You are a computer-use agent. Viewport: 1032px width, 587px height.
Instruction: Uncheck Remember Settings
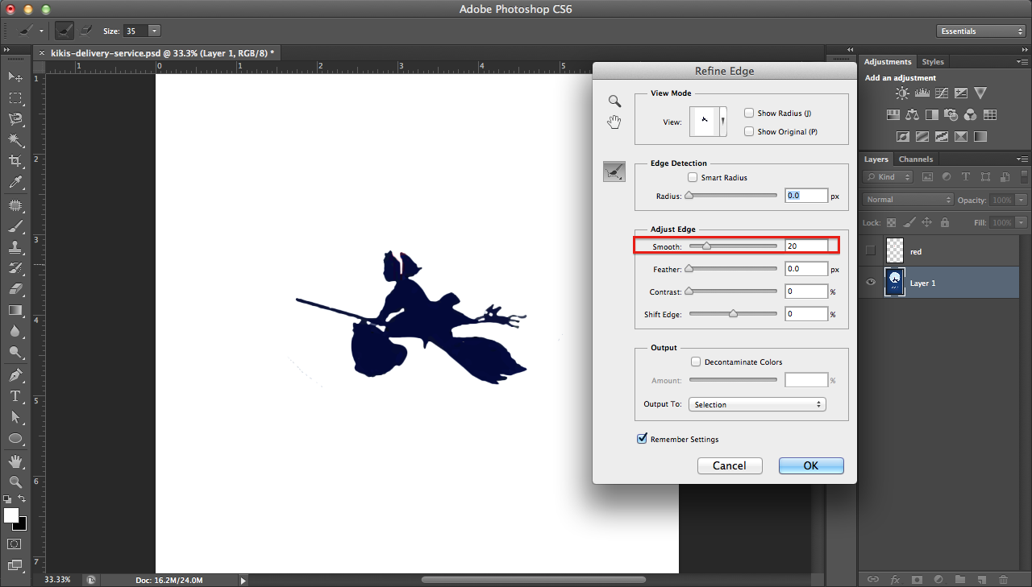click(643, 439)
